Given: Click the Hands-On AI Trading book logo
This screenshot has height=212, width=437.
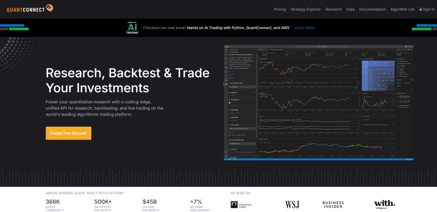Looking at the screenshot, I should (132, 28).
